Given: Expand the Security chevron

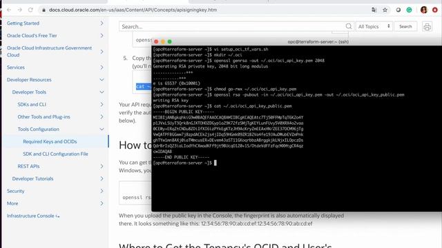Looking at the screenshot, I should [102, 192].
